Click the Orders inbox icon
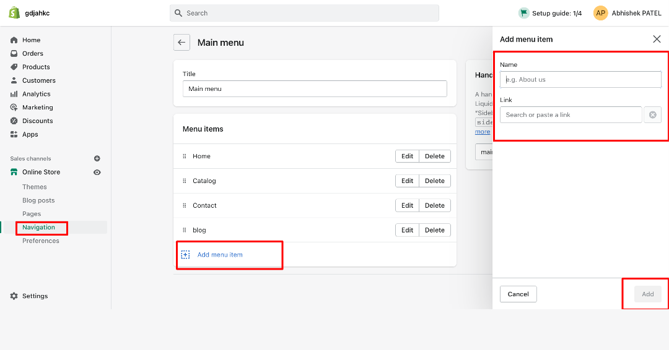The width and height of the screenshot is (669, 350). (14, 54)
